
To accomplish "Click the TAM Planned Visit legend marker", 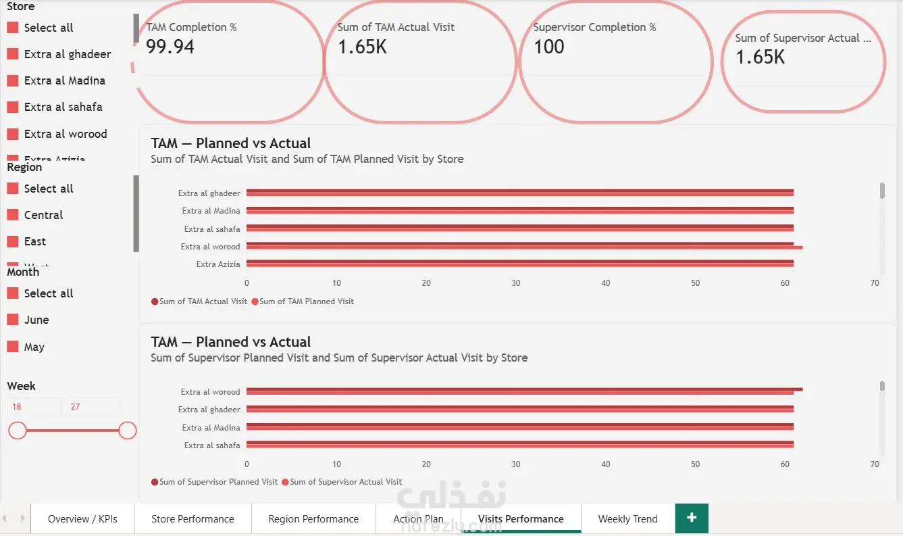I will click(255, 301).
